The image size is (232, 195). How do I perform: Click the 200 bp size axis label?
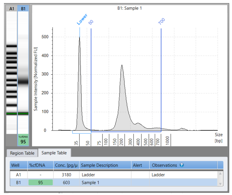tap(121, 142)
